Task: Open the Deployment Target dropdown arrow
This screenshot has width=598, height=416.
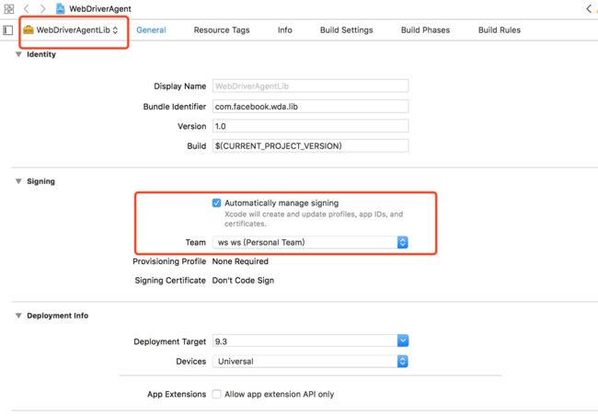Action: 403,341
